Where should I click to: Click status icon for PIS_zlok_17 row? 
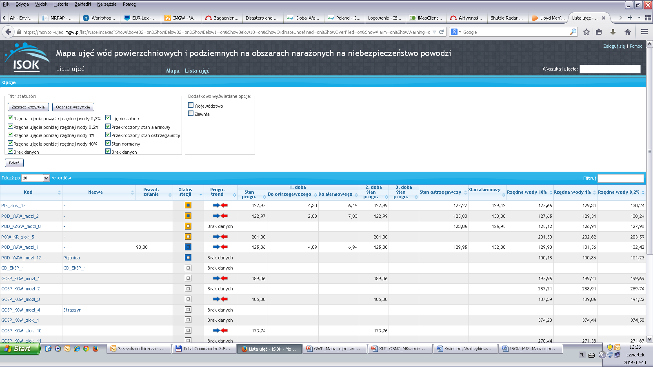tap(188, 206)
